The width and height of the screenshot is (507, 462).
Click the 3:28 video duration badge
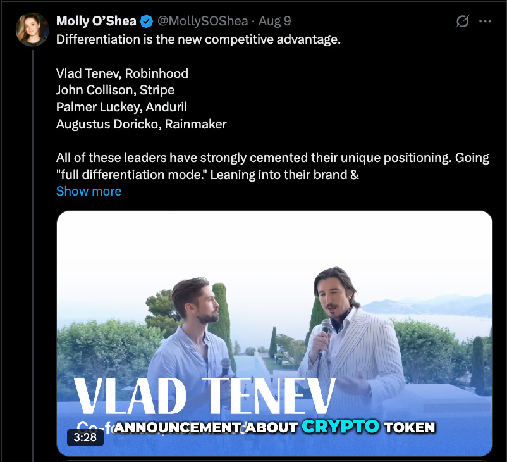coord(85,437)
